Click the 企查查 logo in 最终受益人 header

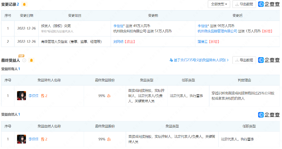(x=269, y=60)
